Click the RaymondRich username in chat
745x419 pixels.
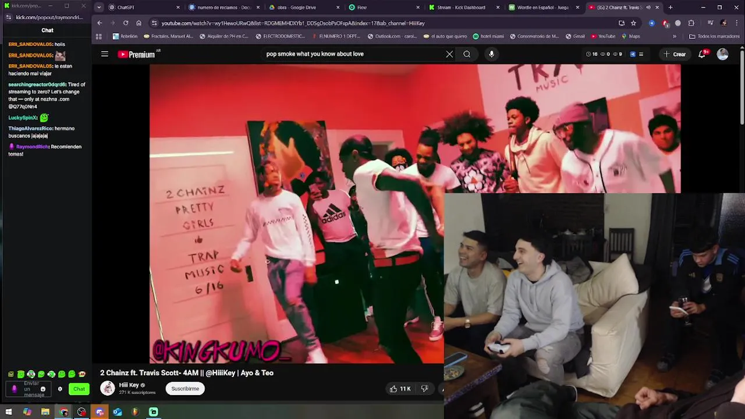tap(32, 147)
